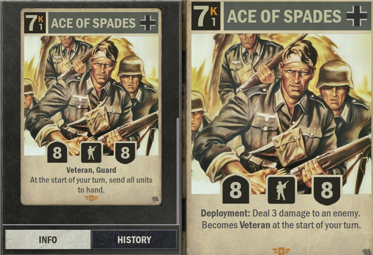
Task: Select the INFO tab
Action: [x=48, y=240]
